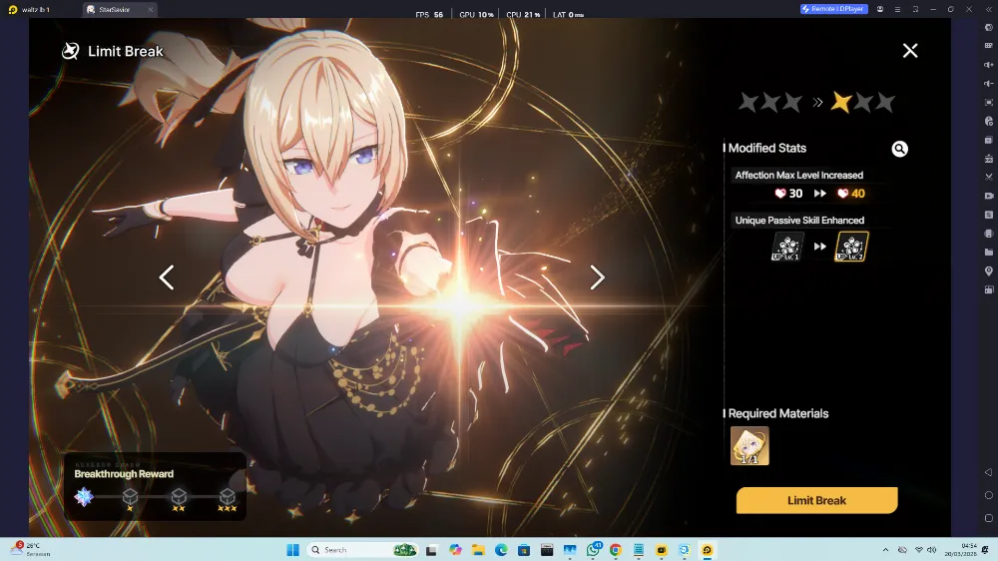Image resolution: width=998 pixels, height=561 pixels.
Task: Open multi-instance window icon in sidebar
Action: click(988, 289)
